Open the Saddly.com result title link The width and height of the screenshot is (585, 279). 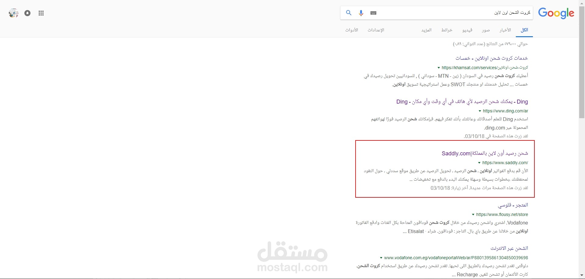485,153
